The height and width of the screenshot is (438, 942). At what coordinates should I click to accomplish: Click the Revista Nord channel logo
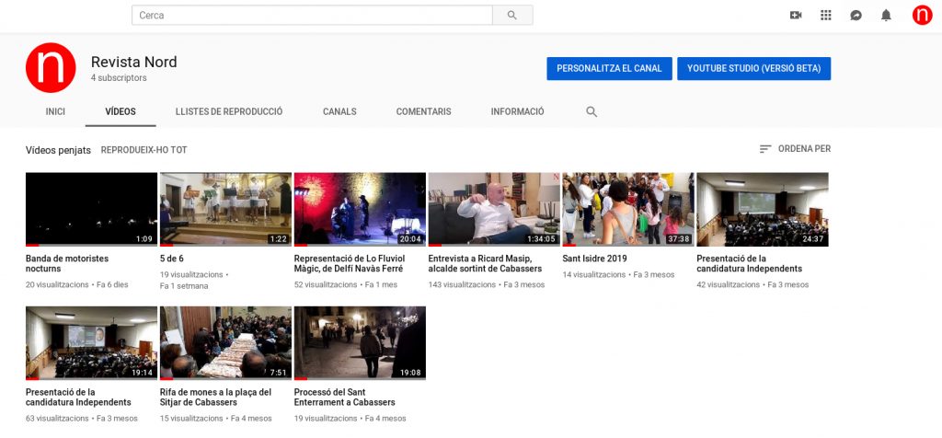coord(51,68)
